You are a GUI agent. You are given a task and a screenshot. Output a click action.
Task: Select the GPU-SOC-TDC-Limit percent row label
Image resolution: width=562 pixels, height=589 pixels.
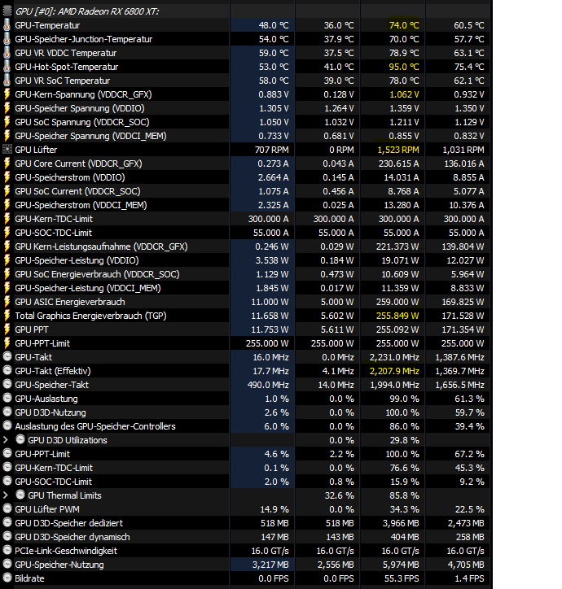point(54,482)
